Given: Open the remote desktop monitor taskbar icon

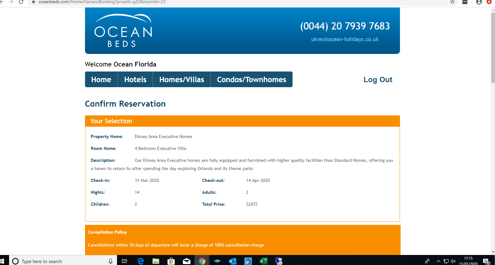Looking at the screenshot, I should coord(279,261).
